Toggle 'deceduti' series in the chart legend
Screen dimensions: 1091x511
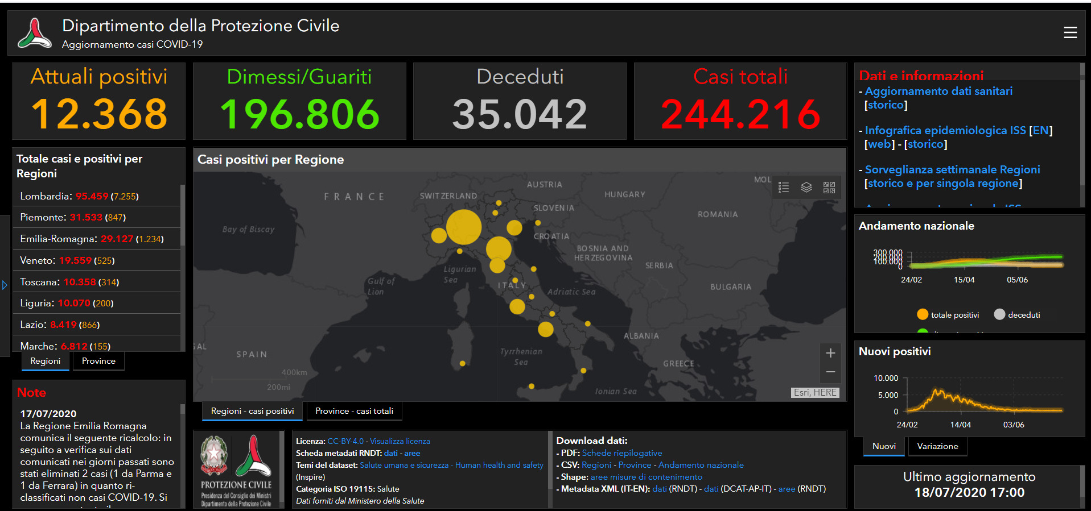[x=1017, y=315]
